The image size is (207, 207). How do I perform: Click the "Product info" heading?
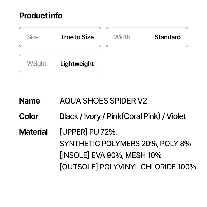pyautogui.click(x=41, y=16)
